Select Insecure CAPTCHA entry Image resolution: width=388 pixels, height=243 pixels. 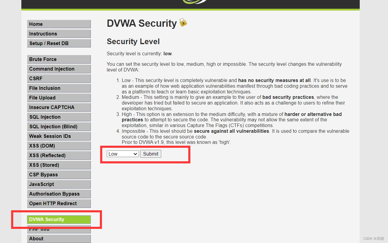click(59, 107)
